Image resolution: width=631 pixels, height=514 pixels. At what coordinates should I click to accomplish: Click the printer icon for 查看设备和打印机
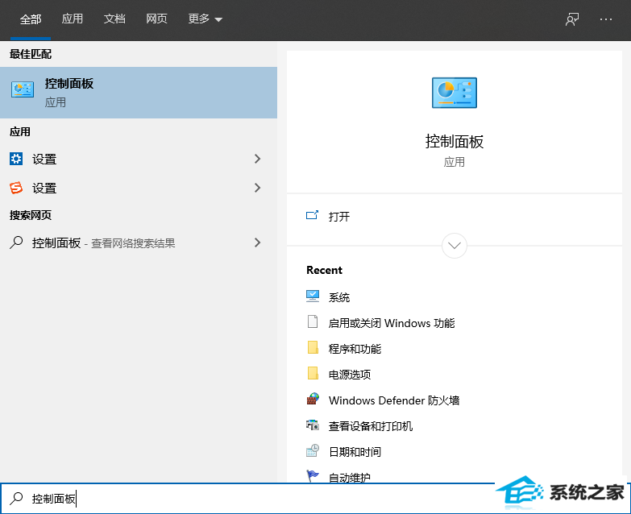(313, 425)
